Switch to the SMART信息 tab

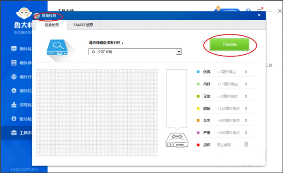pos(83,25)
